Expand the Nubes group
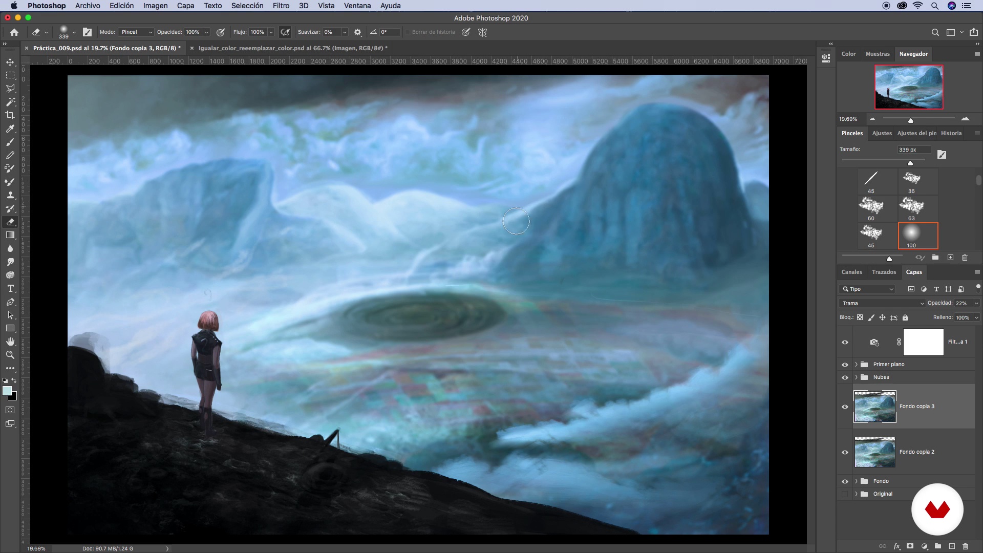The width and height of the screenshot is (983, 553). [856, 377]
